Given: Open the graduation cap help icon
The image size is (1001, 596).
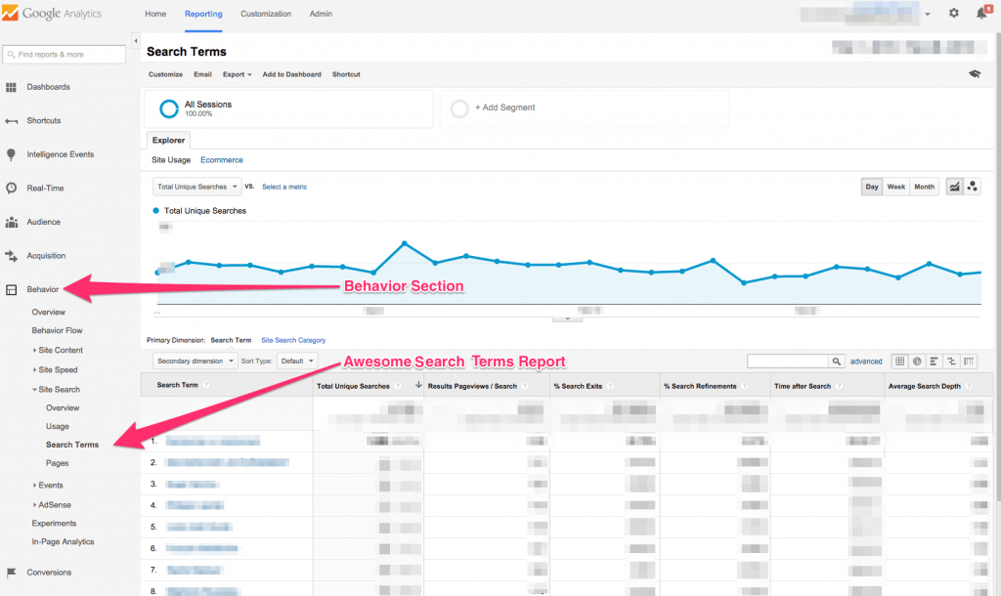Looking at the screenshot, I should click(975, 74).
